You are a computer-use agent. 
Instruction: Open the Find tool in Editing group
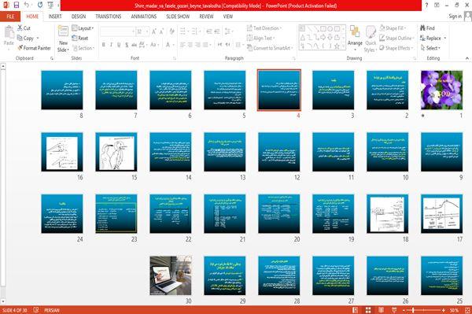coord(427,28)
